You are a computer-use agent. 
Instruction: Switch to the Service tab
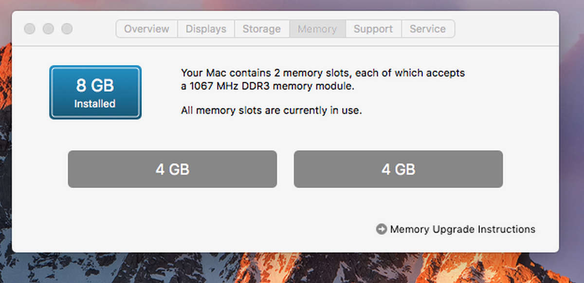[x=428, y=29]
